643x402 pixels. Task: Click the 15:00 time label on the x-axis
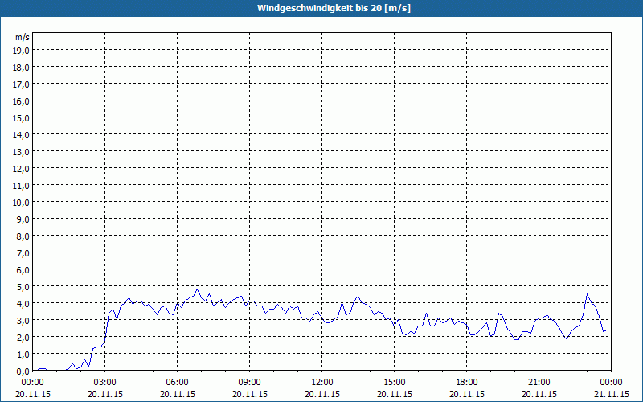pyautogui.click(x=395, y=383)
